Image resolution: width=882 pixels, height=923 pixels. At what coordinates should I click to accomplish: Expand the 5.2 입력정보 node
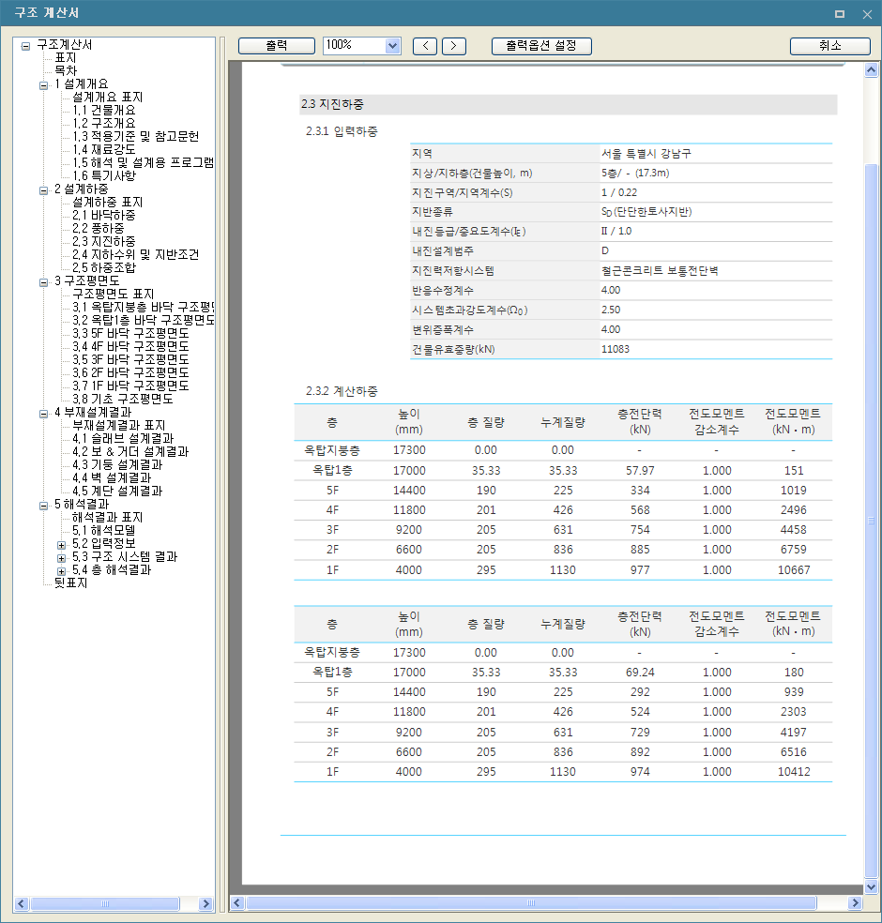pyautogui.click(x=61, y=544)
